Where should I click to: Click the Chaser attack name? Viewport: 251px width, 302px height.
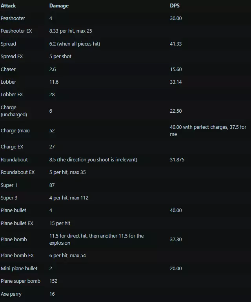[x=8, y=70]
